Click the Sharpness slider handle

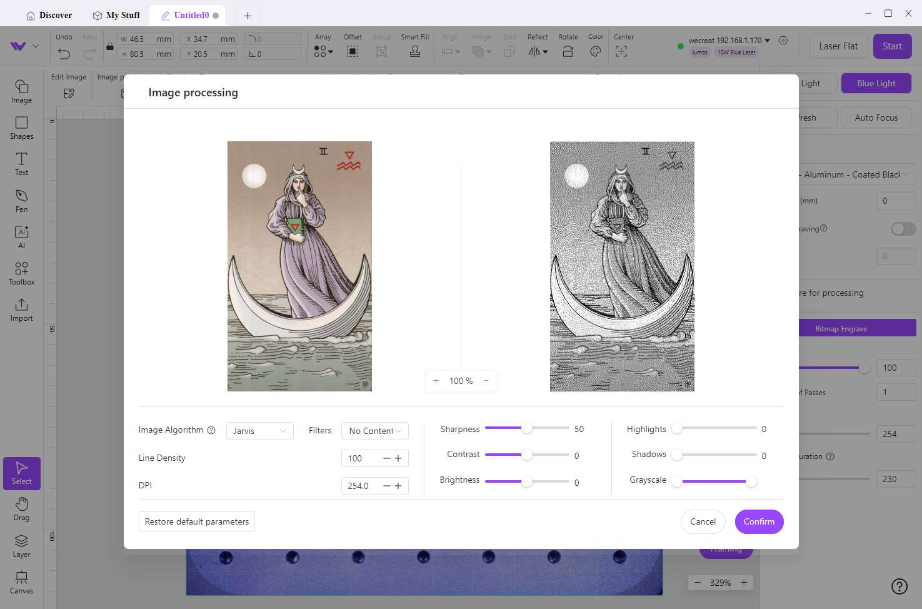tap(527, 428)
